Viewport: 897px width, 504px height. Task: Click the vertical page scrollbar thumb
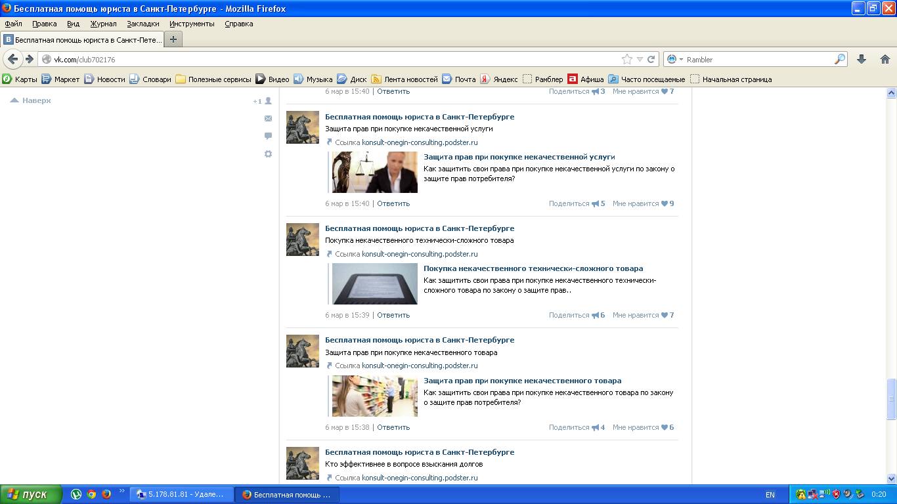click(891, 398)
